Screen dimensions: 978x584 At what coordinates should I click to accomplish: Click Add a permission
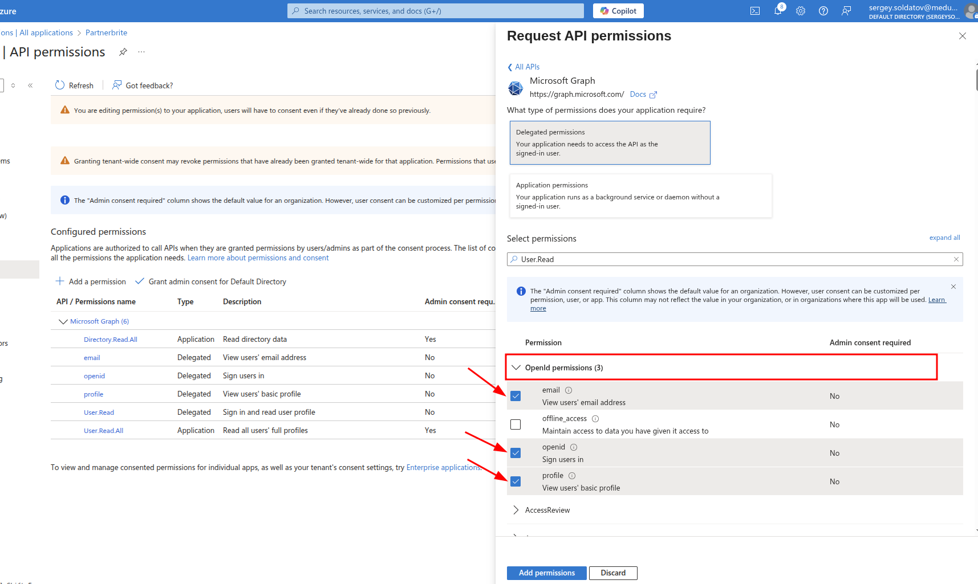tap(91, 281)
